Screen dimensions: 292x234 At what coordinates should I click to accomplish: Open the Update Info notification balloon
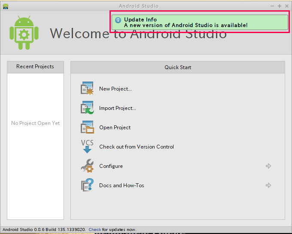point(200,22)
